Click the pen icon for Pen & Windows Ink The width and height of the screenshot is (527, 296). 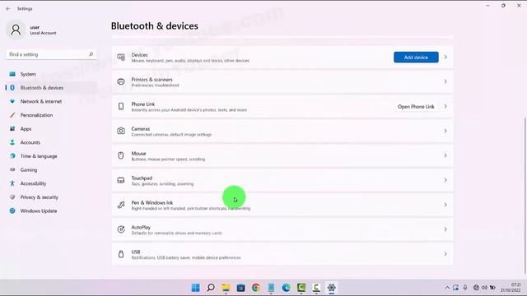121,205
